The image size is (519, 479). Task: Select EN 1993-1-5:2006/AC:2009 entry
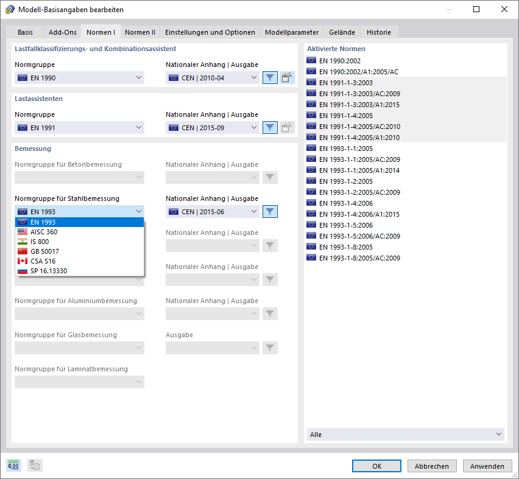click(x=406, y=236)
